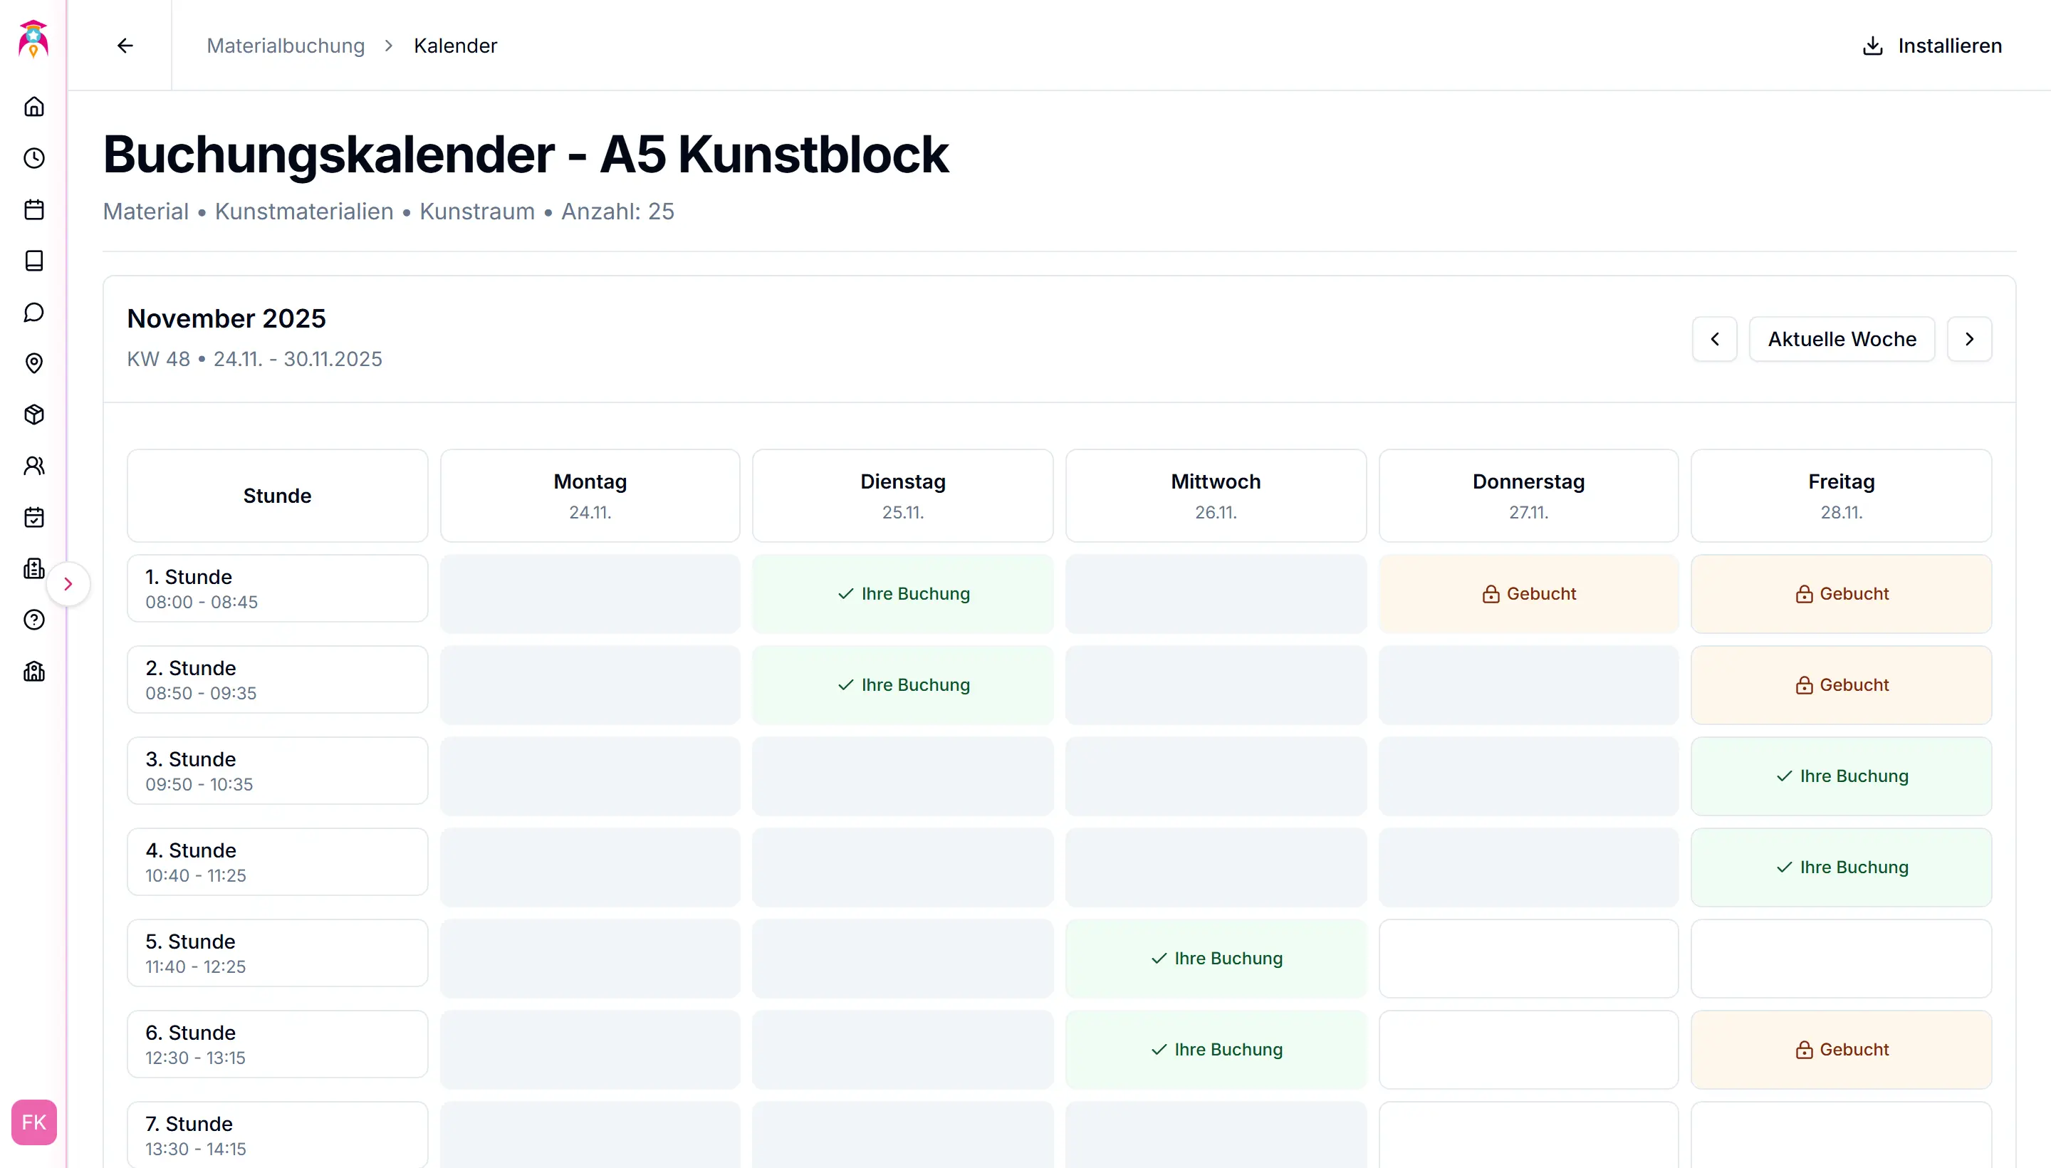The width and height of the screenshot is (2051, 1168).
Task: Click the Aktuelle Woche button
Action: tap(1841, 339)
